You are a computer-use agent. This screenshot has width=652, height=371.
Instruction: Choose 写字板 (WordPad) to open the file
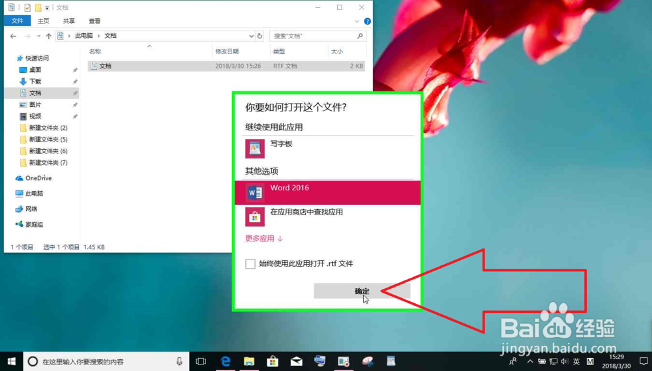click(x=328, y=149)
